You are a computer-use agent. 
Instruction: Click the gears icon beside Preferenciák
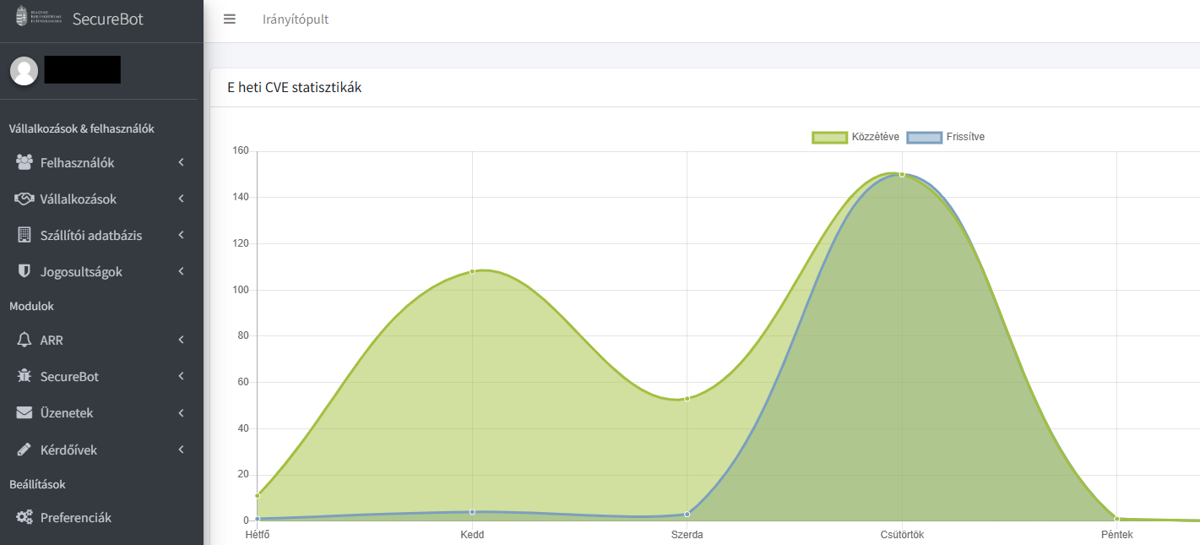24,517
